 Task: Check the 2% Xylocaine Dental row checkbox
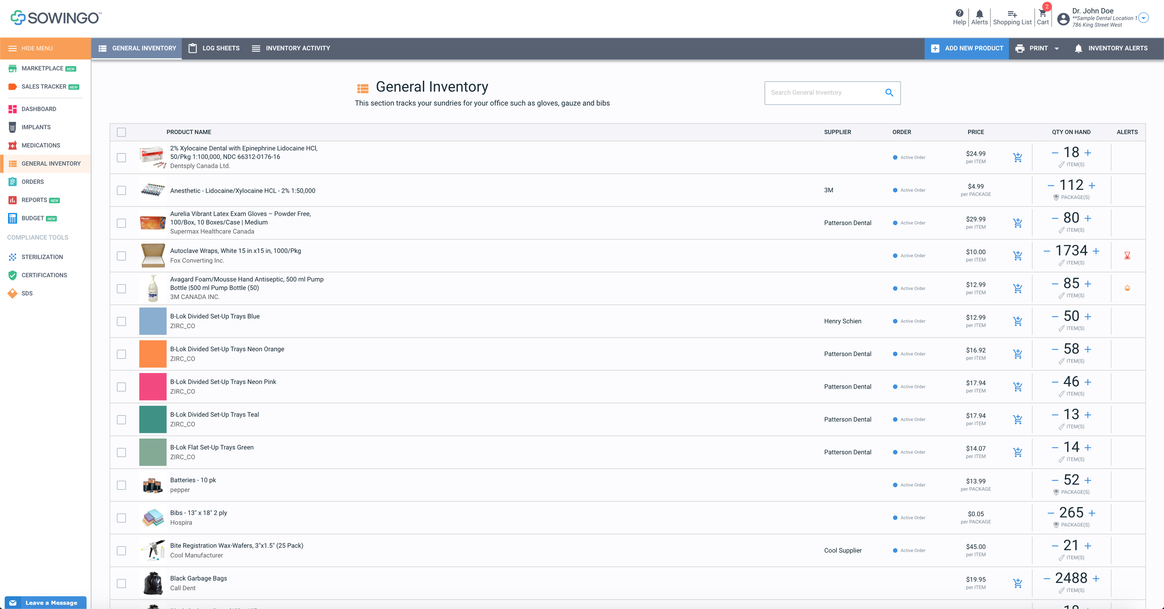click(x=121, y=157)
